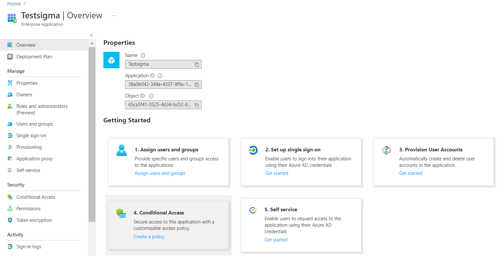The height and width of the screenshot is (256, 499).
Task: Click the Application ID info icon
Action: [160, 76]
